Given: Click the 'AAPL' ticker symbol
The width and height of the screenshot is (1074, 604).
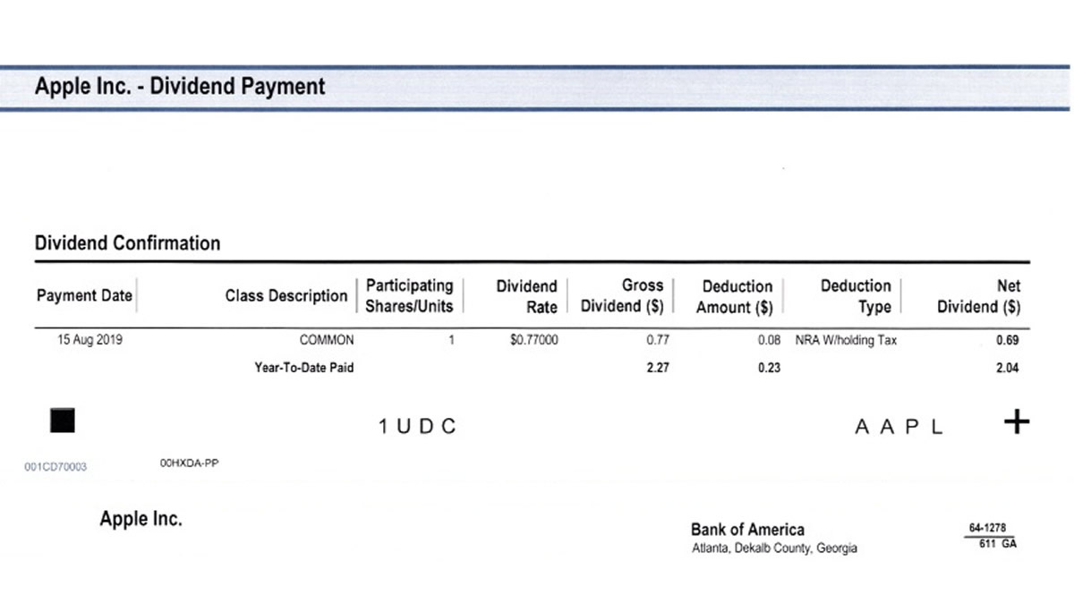Looking at the screenshot, I should pyautogui.click(x=899, y=427).
